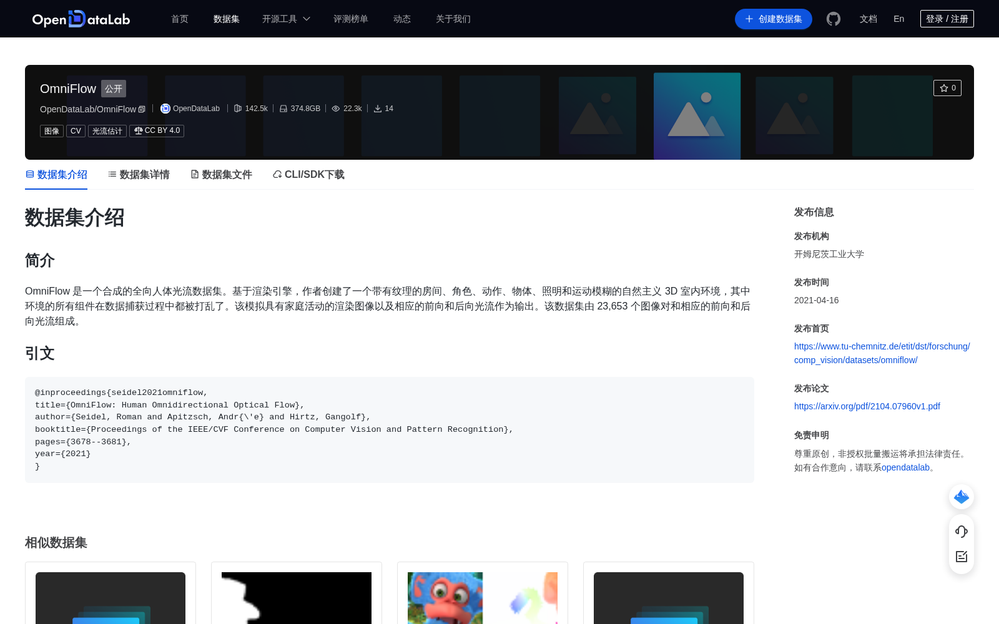Screen dimensions: 999x624
Task: Click the 光流估计 tag
Action: pyautogui.click(x=107, y=131)
